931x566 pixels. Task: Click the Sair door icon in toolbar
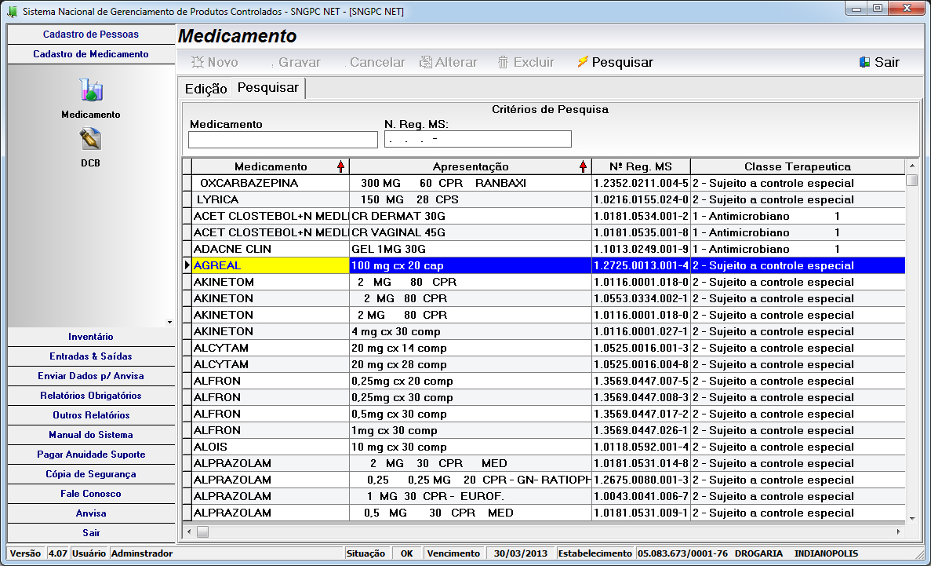[865, 63]
